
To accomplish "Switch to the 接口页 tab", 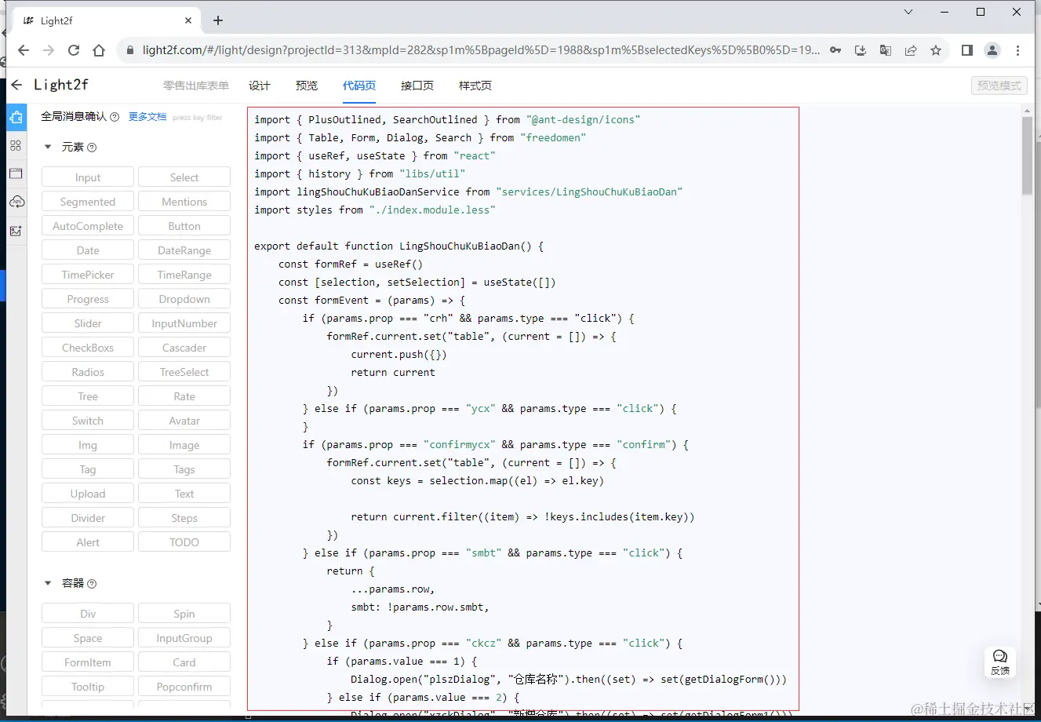I will pyautogui.click(x=417, y=86).
